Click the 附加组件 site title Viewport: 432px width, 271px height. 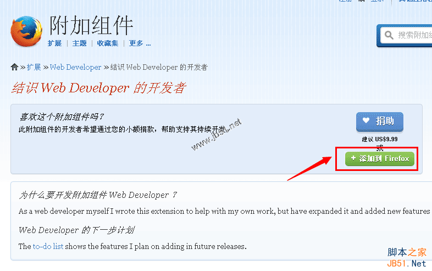[91, 25]
